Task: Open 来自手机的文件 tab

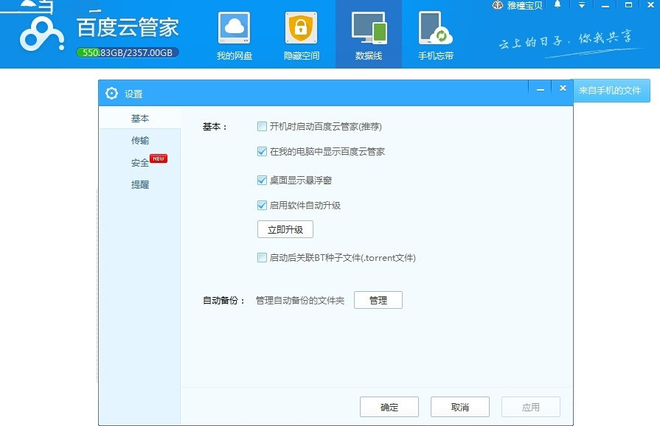Action: coord(611,91)
